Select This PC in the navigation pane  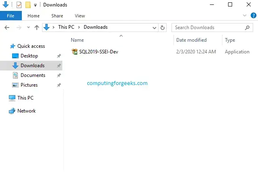(25, 98)
